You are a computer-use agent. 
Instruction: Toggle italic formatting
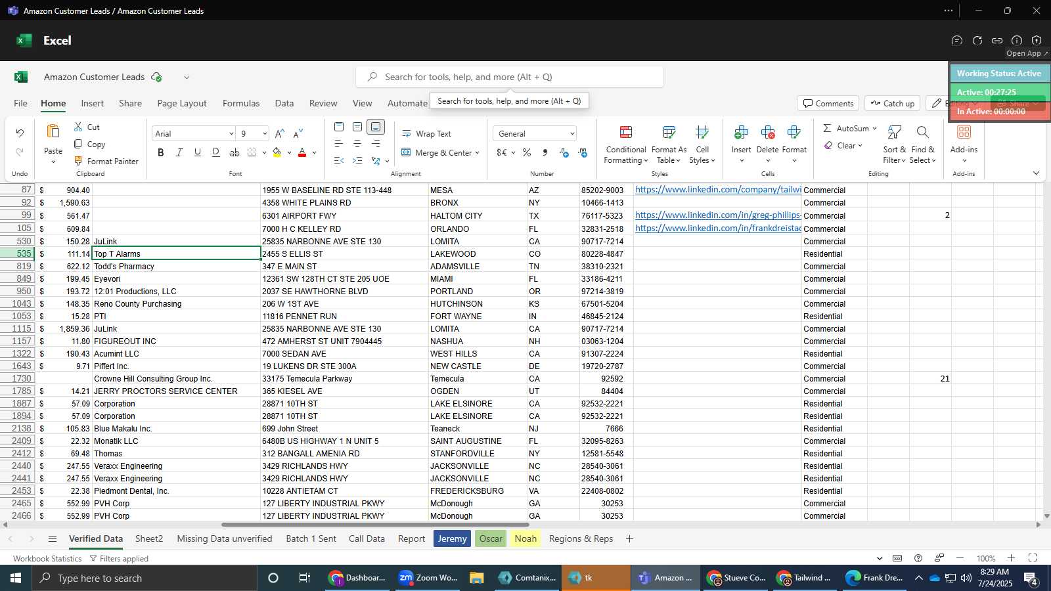[179, 152]
